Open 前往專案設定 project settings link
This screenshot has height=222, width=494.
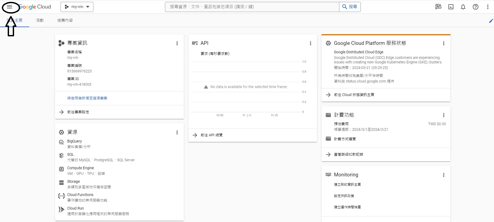pyautogui.click(x=78, y=112)
